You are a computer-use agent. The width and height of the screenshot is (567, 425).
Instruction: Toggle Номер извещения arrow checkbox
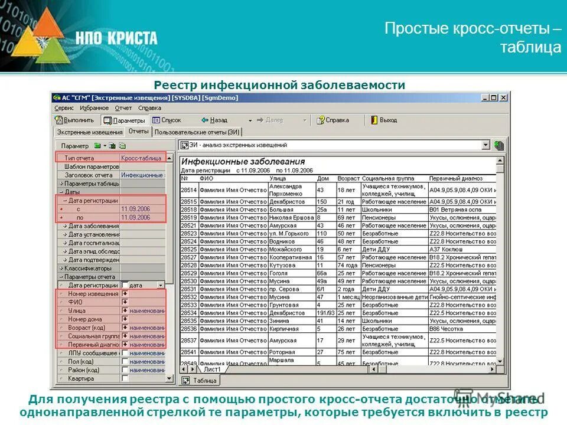(x=125, y=293)
